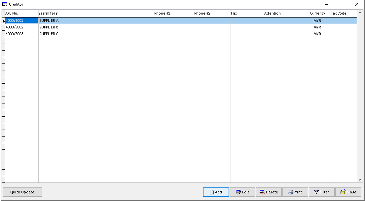Viewport: 365px width, 201px height.
Task: Close the Creditor window via Close button
Action: click(348, 192)
